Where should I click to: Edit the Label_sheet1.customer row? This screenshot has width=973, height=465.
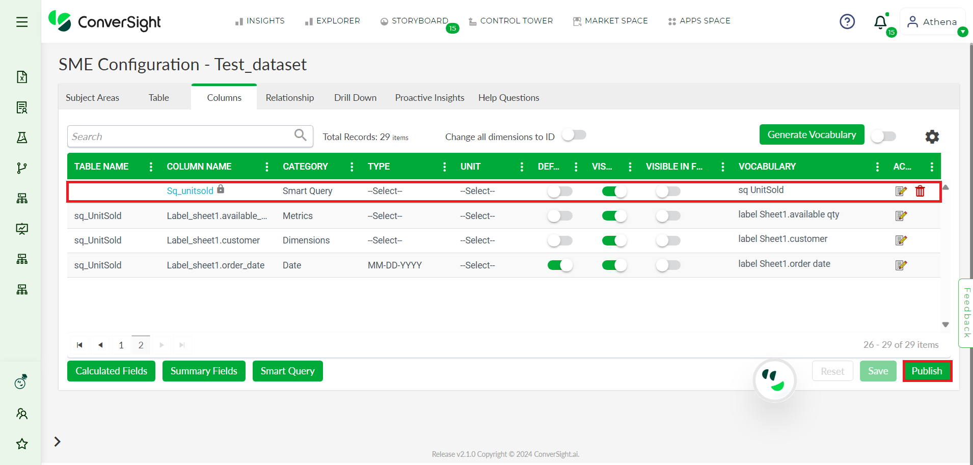click(901, 240)
